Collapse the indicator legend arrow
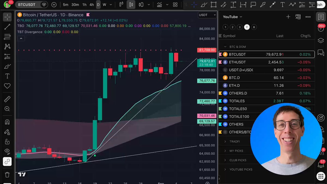The height and width of the screenshot is (184, 327). coord(21,39)
